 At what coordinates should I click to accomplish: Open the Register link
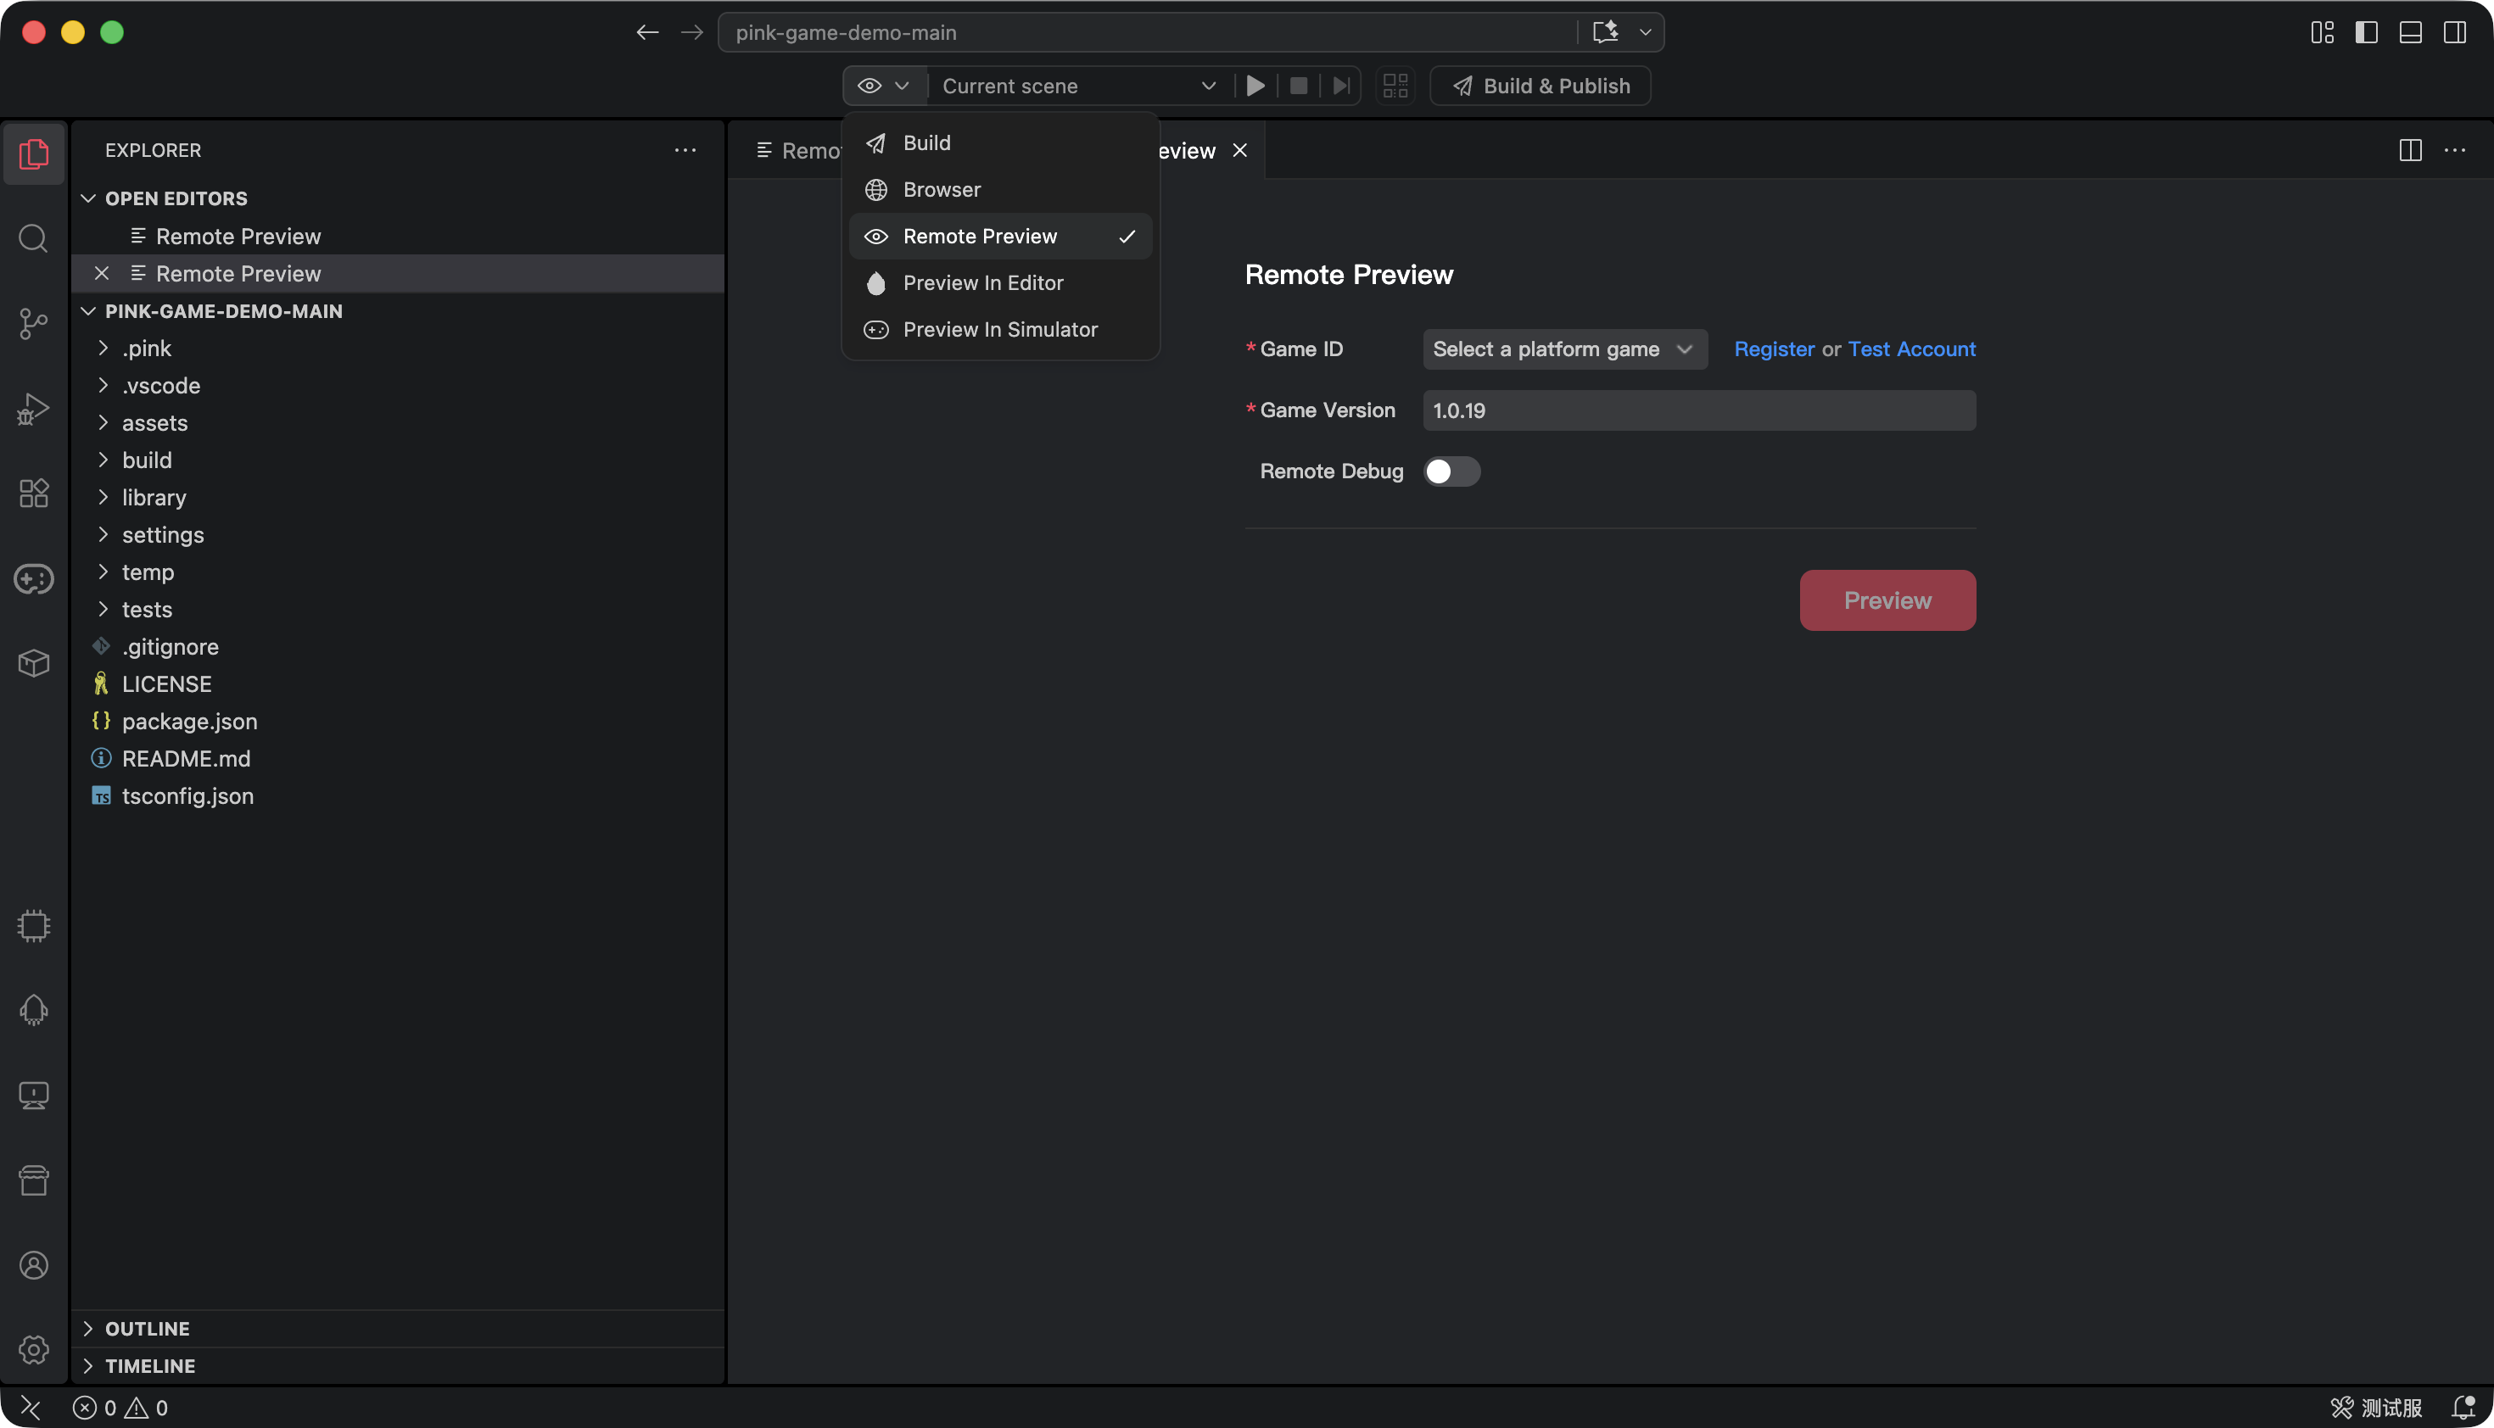1774,349
